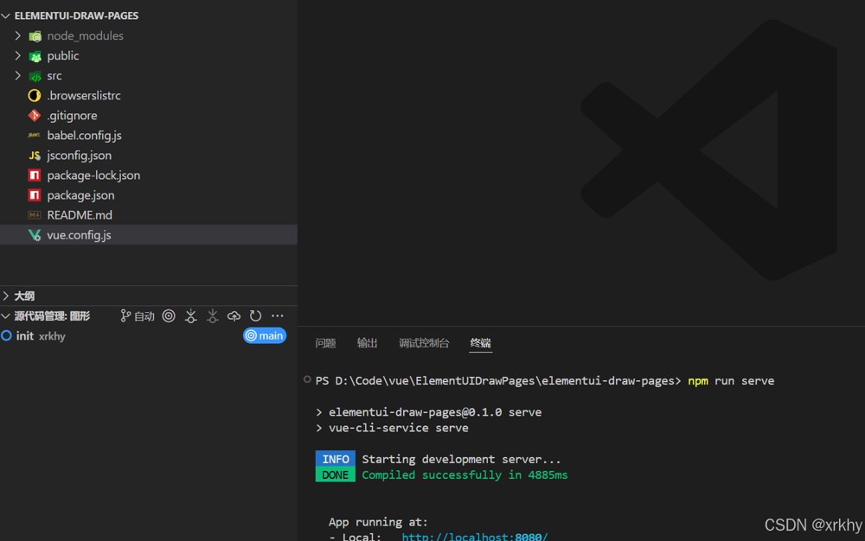Click the .browserslistrc file icon
The height and width of the screenshot is (541, 865).
(x=35, y=95)
